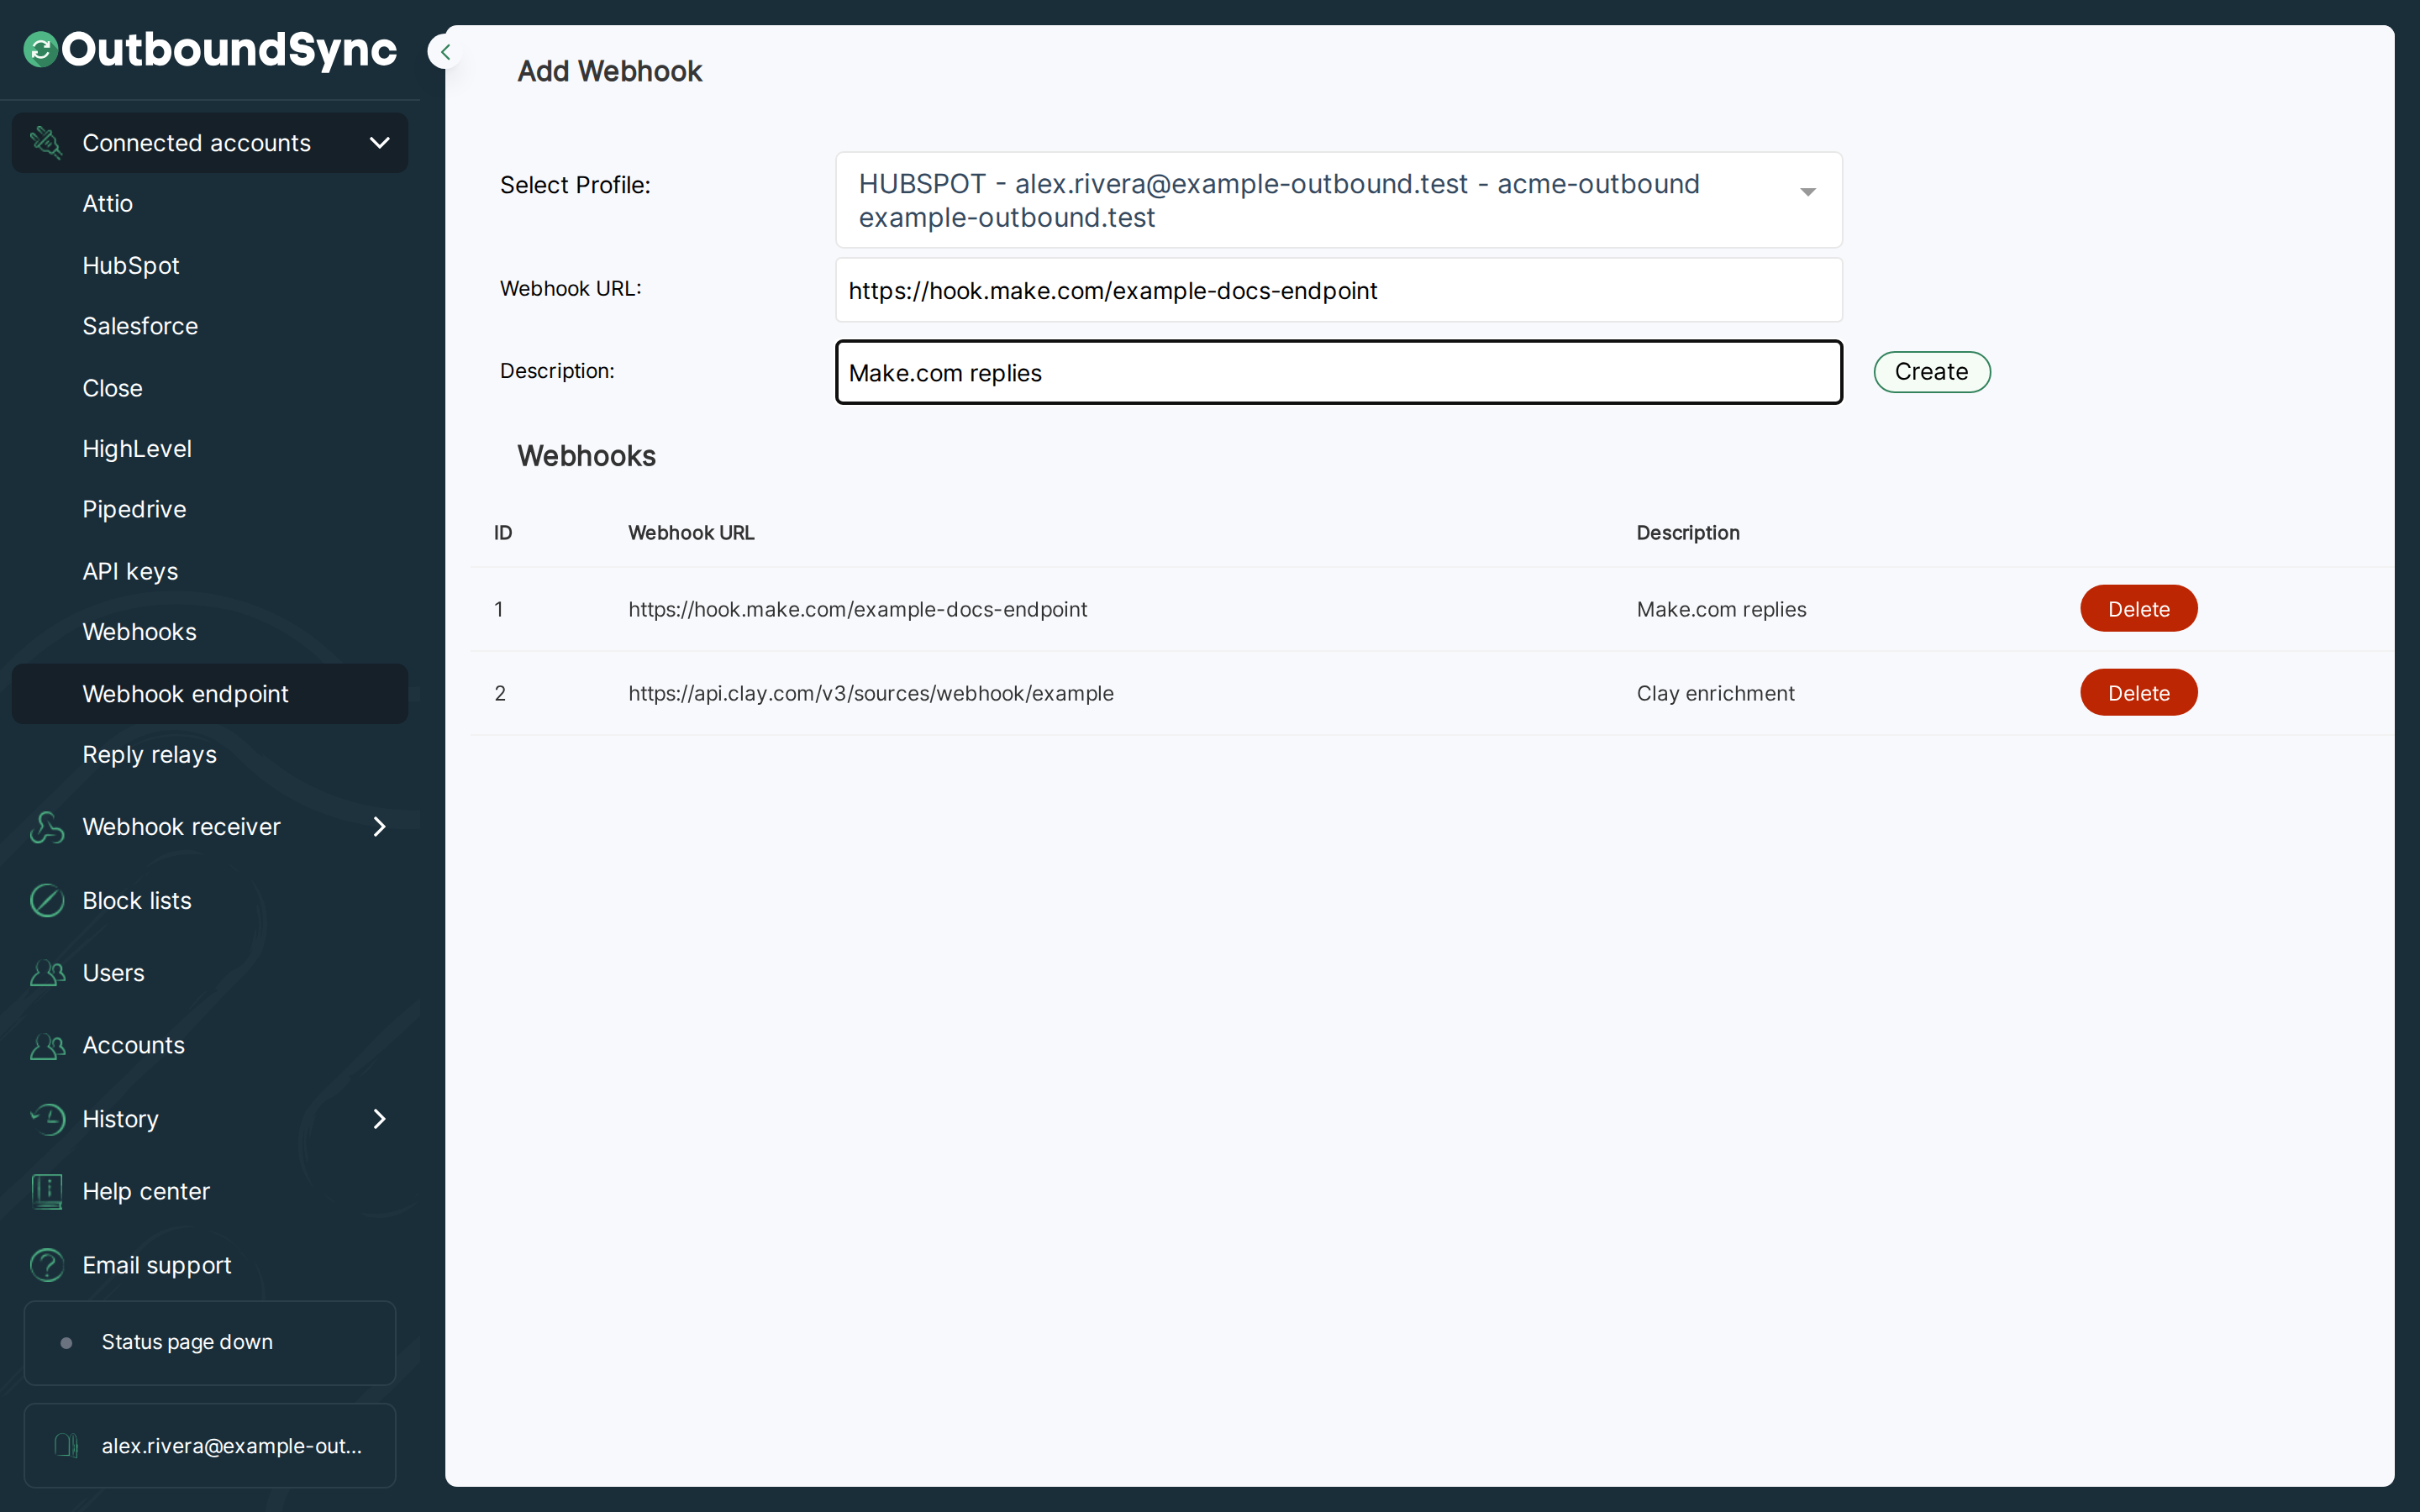The height and width of the screenshot is (1512, 2420).
Task: Collapse the Connected accounts chevron
Action: tap(379, 143)
